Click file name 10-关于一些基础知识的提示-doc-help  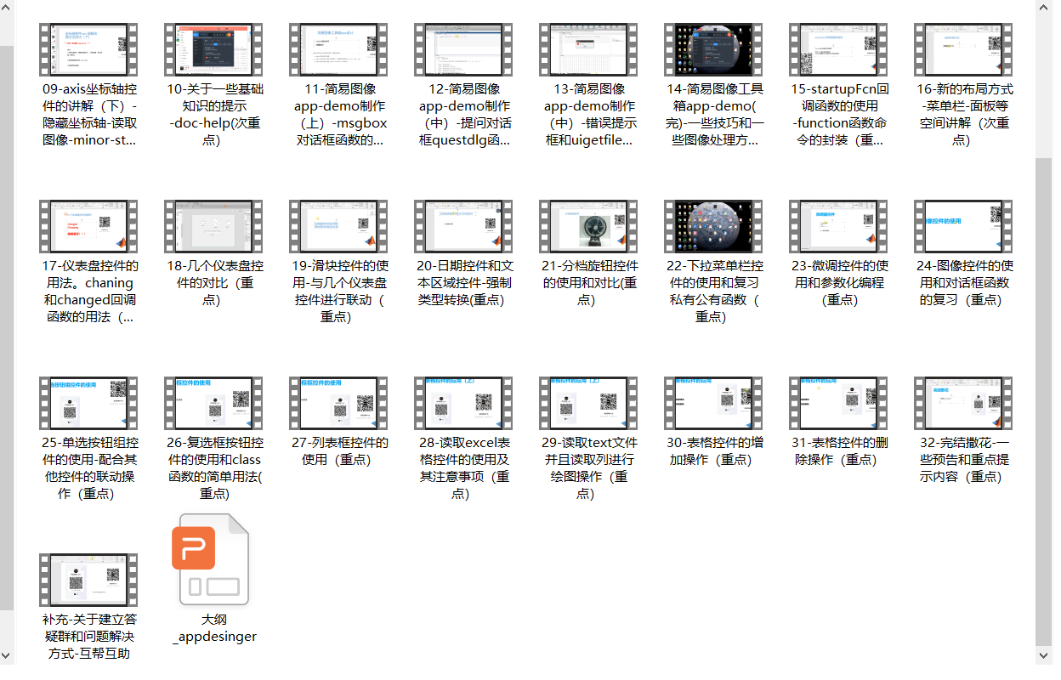pyautogui.click(x=213, y=114)
